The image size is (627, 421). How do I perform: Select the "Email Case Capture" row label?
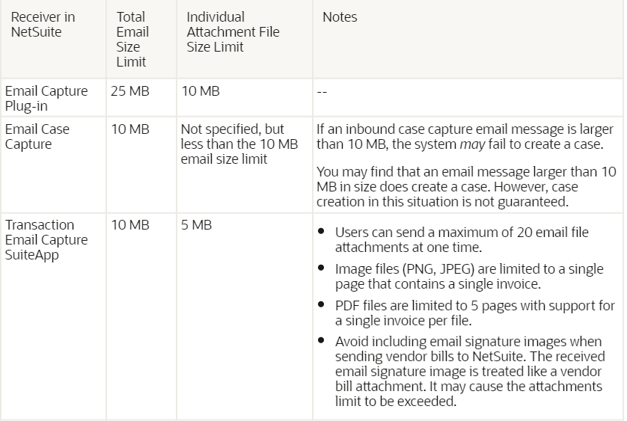click(x=37, y=136)
